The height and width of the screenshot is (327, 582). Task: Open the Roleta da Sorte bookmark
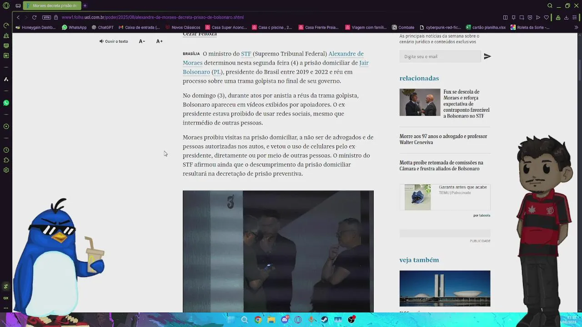click(x=530, y=27)
